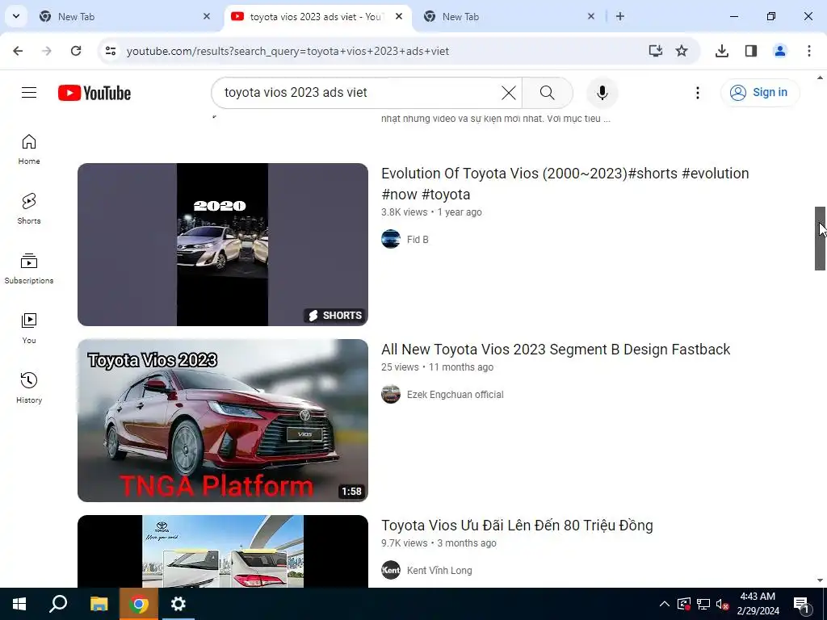This screenshot has height=620, width=827.
Task: Open Toyota Vios Ưu Đãi video title
Action: (517, 525)
